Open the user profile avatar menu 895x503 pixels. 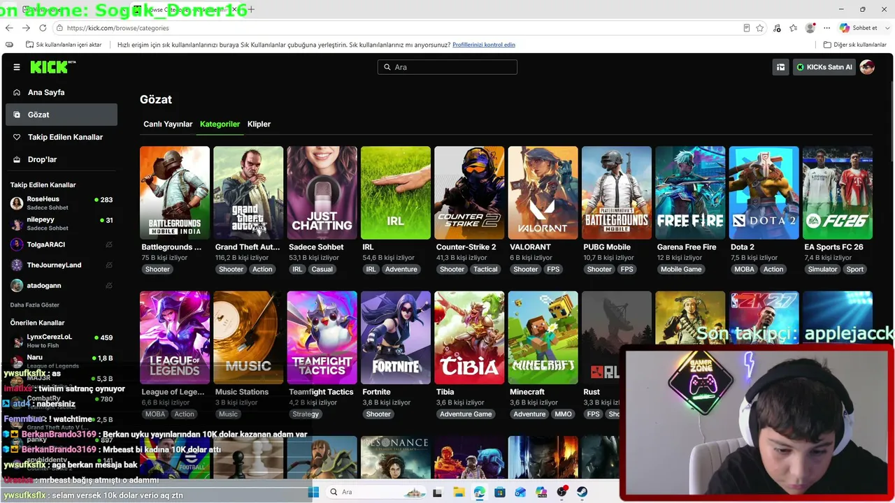(867, 67)
